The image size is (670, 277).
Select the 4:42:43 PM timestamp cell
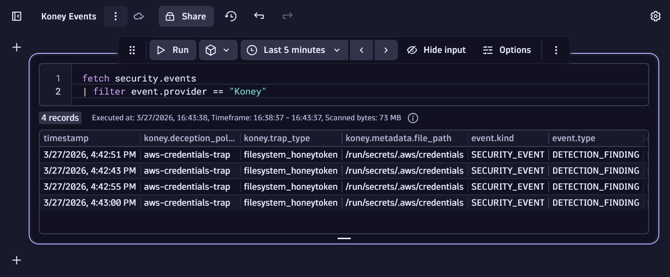(90, 171)
